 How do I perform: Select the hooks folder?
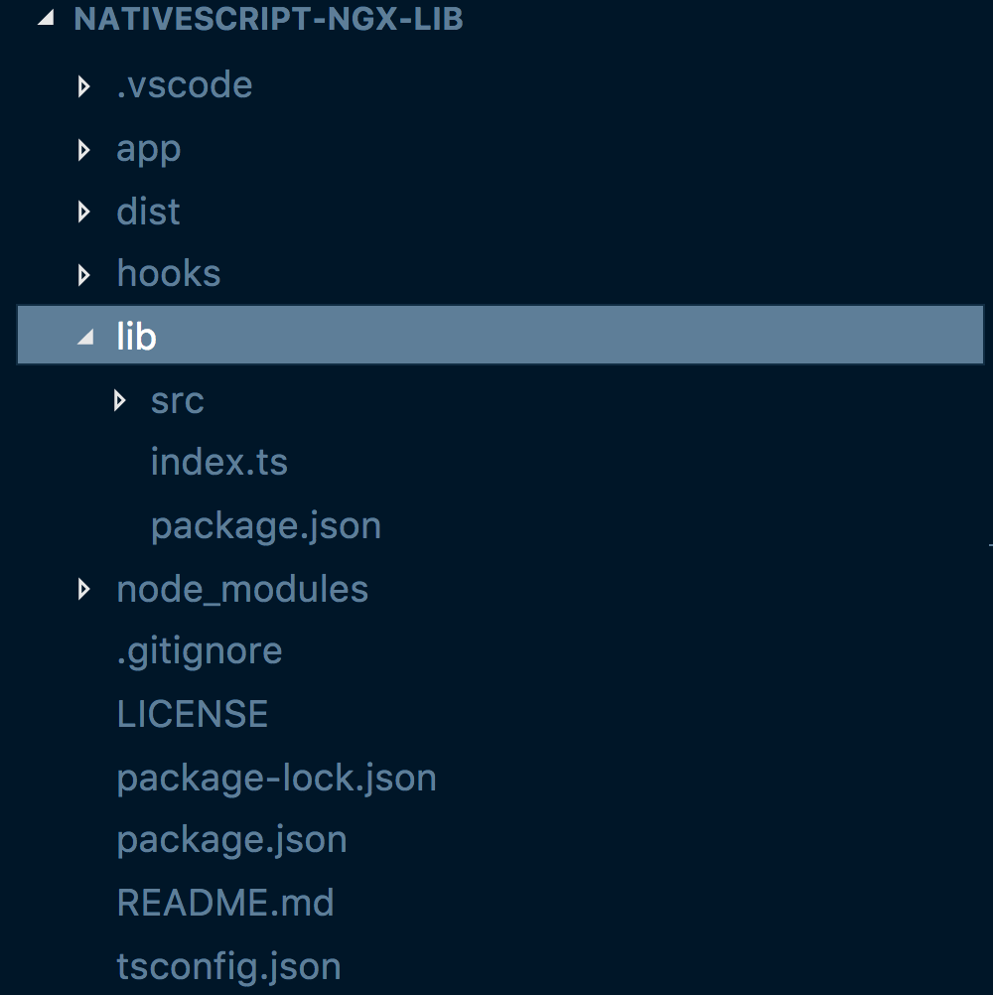(x=168, y=273)
